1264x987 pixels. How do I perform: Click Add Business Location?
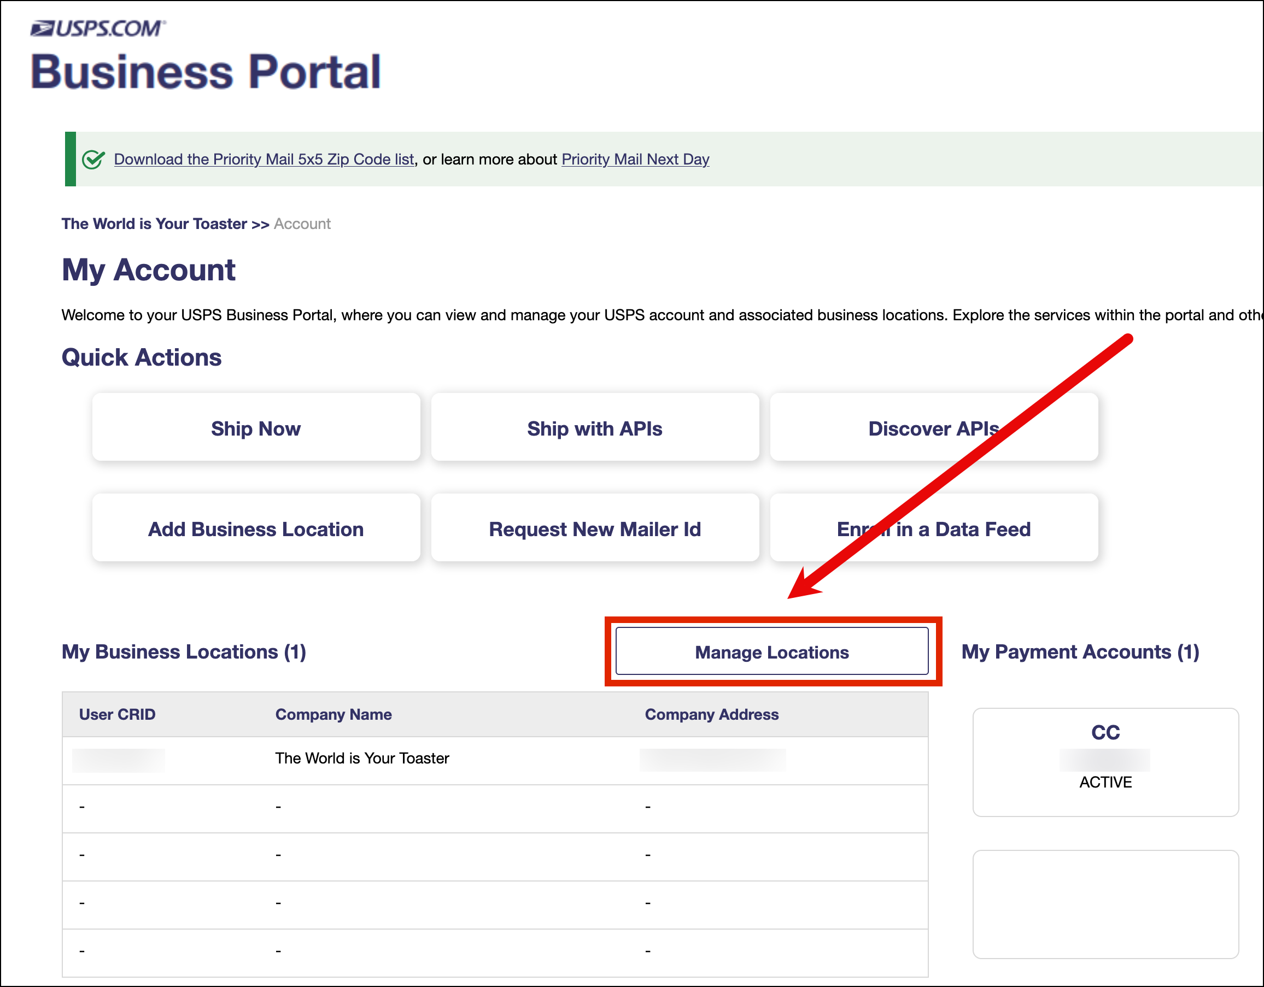(x=255, y=528)
